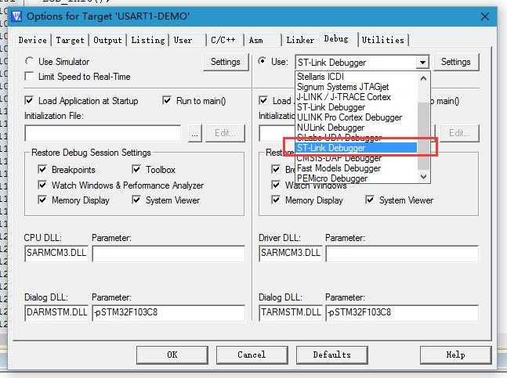Choose CMSIS-DAP Debugger from the list
This screenshot has height=378, width=507.
(x=356, y=158)
